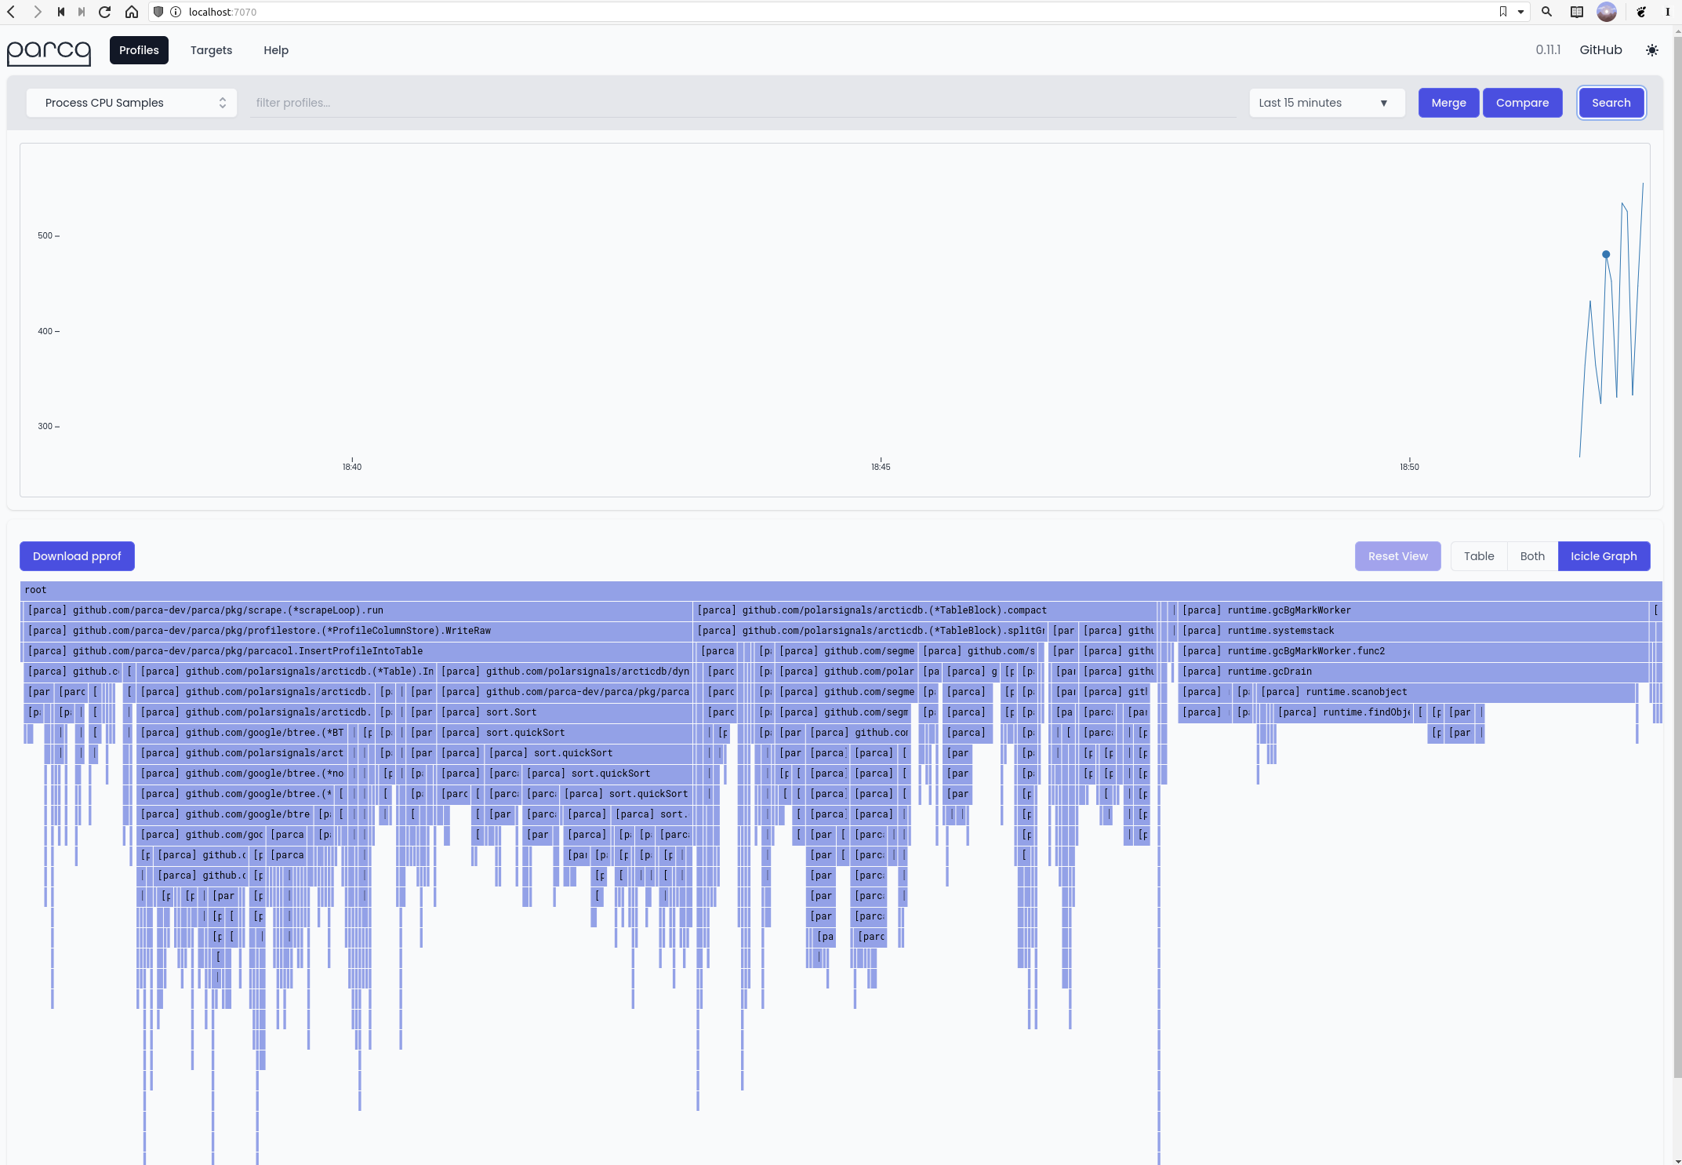Focus the localhost:7070 address bar
Viewport: 1682px width, 1165px height.
[839, 12]
